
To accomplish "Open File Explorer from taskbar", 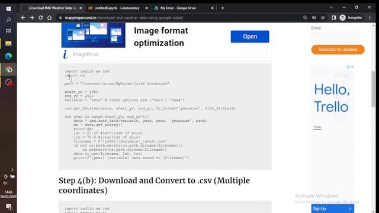I will (x=8, y=43).
